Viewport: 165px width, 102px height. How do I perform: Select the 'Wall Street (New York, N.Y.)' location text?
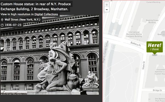click(x=23, y=20)
